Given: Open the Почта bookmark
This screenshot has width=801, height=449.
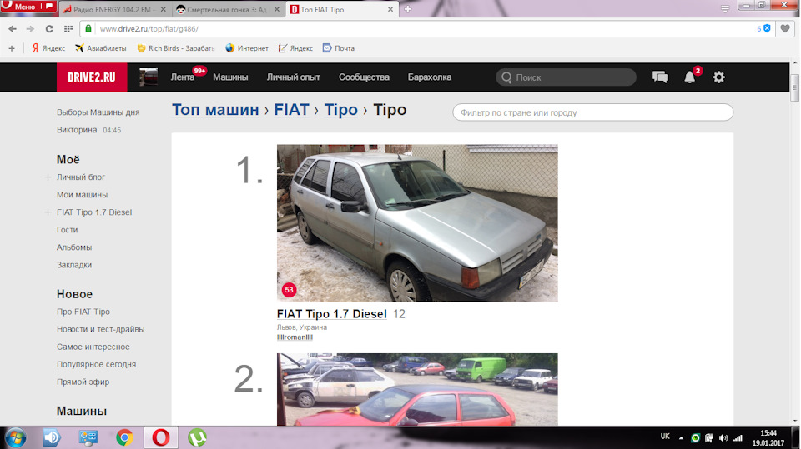Looking at the screenshot, I should tap(338, 48).
